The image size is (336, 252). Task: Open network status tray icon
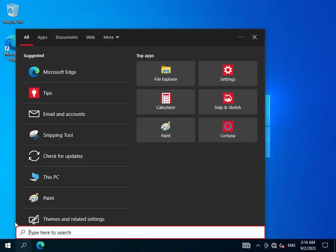coord(274,245)
